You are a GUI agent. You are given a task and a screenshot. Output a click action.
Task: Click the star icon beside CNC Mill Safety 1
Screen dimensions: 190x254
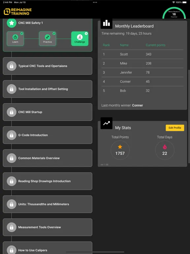(12, 23)
